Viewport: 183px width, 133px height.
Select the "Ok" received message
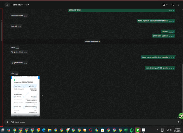(x=15, y=73)
